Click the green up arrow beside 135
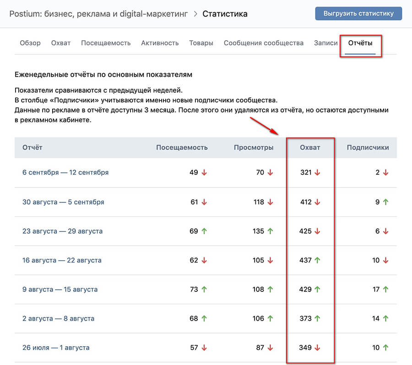 (x=271, y=231)
